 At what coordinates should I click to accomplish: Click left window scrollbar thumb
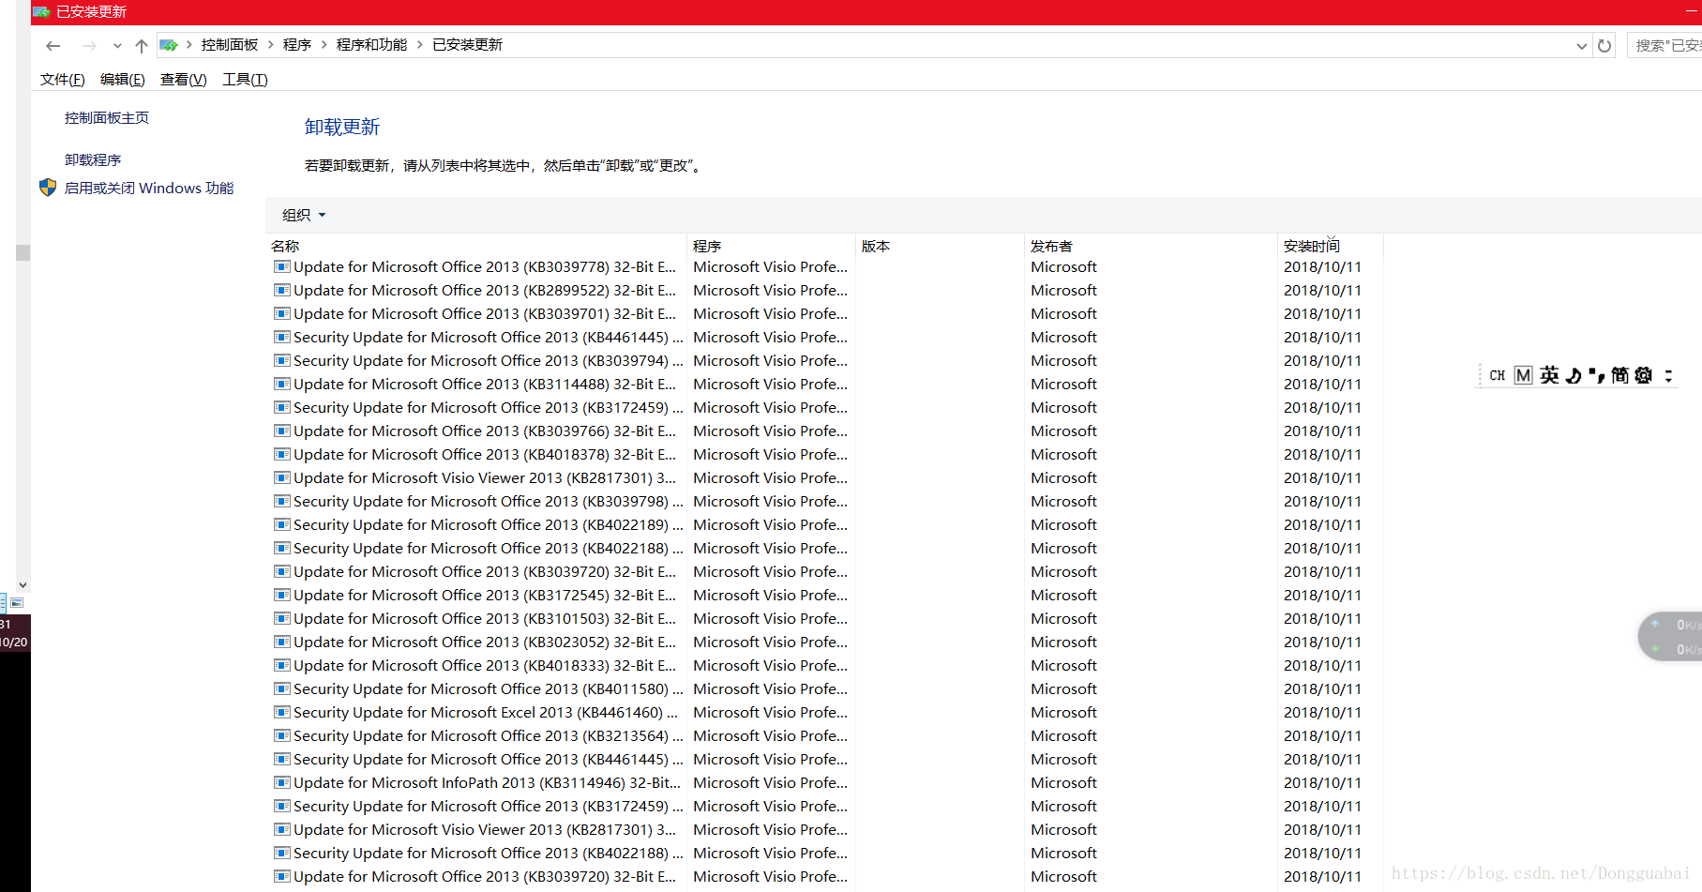[23, 252]
